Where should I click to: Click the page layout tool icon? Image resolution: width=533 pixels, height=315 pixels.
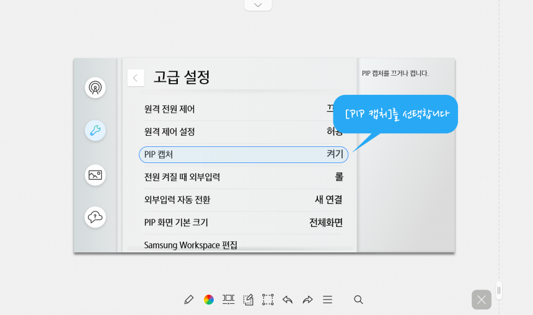pyautogui.click(x=229, y=299)
